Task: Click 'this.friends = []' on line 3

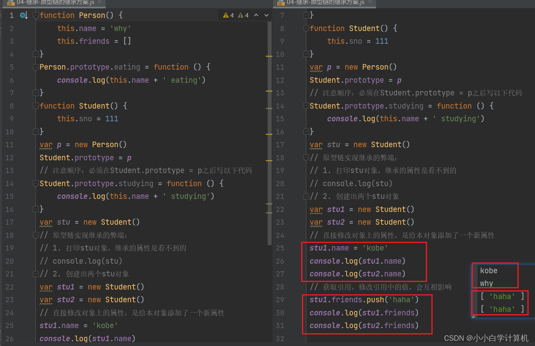Action: [94, 41]
